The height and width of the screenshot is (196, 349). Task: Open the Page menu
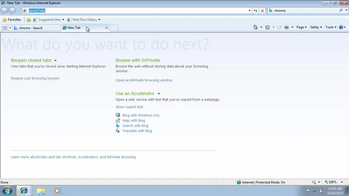click(302, 27)
